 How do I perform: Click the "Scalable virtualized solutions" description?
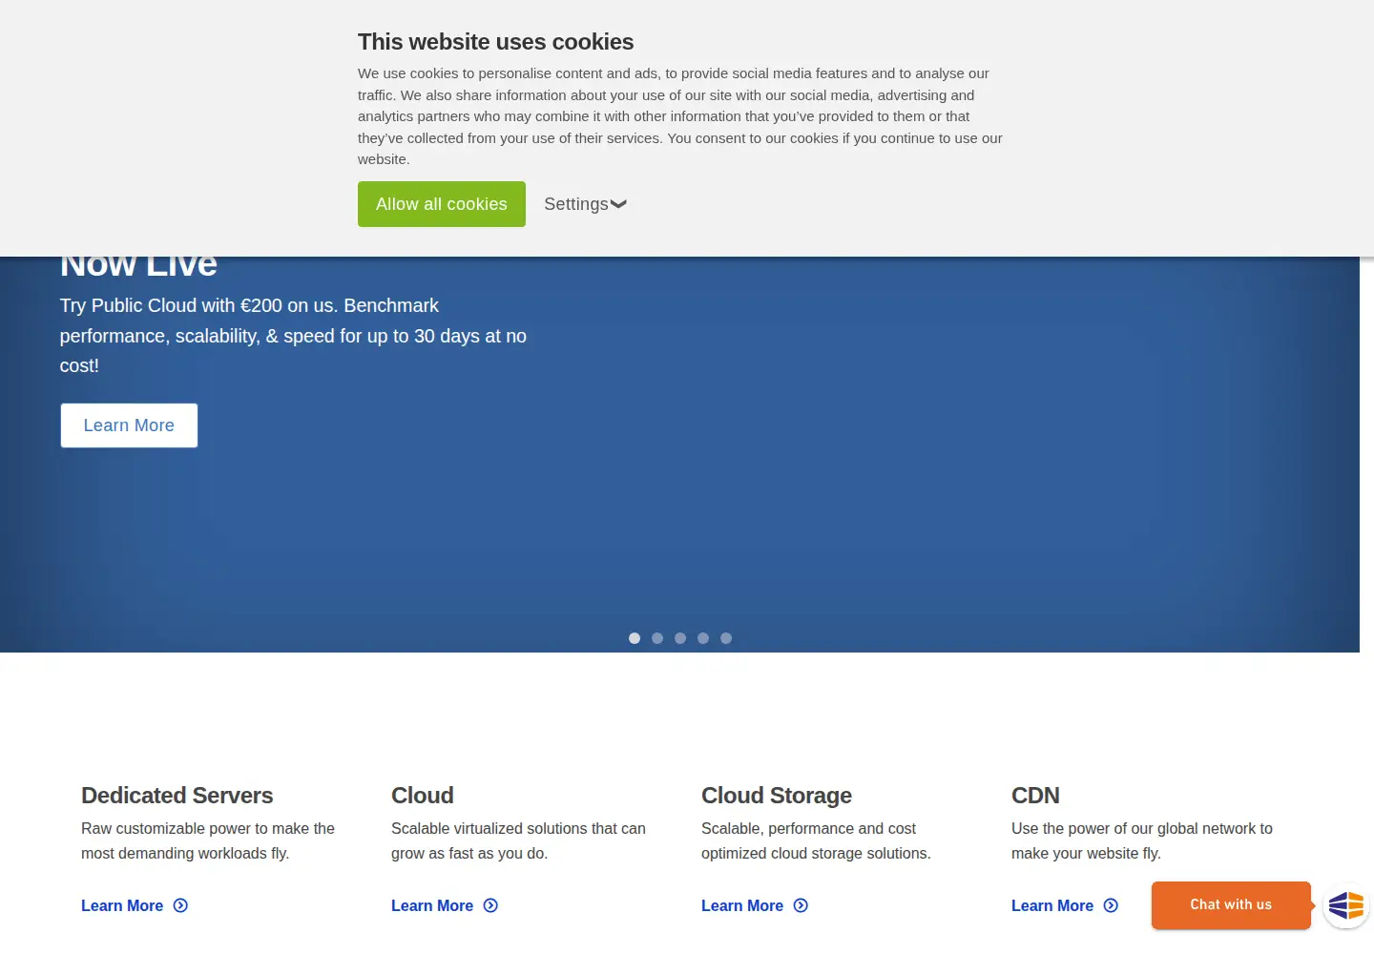pyautogui.click(x=518, y=840)
